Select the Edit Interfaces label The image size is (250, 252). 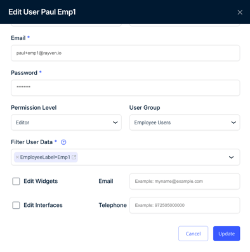(43, 205)
